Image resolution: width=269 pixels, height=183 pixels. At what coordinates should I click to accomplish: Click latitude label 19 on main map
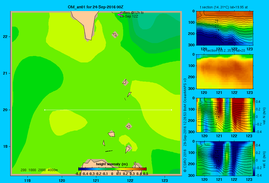tap(5, 146)
